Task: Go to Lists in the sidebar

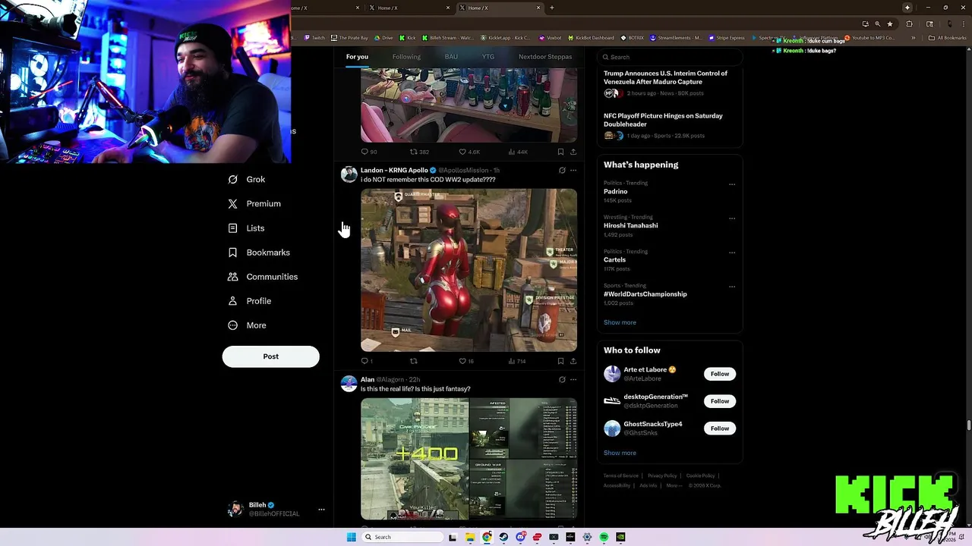Action: pos(246,228)
